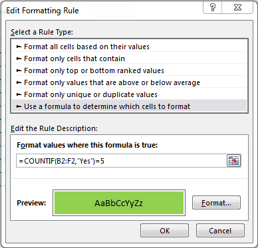Image resolution: width=258 pixels, height=248 pixels.
Task: Confirm the rule with OK
Action: click(165, 231)
